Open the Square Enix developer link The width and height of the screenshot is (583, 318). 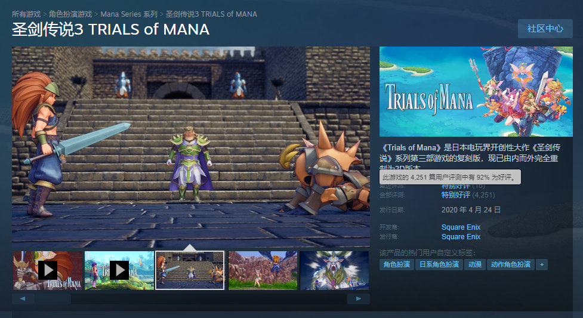[461, 227]
